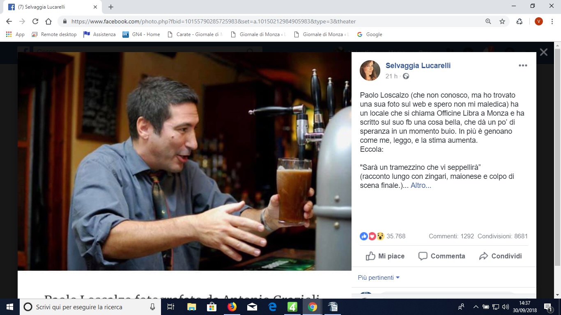The image size is (561, 315).
Task: Open Selvaggia Lucarelli's profile name link
Action: (x=418, y=66)
